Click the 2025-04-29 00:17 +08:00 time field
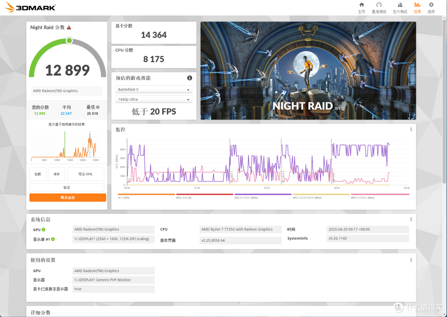The height and width of the screenshot is (317, 447). coord(368,230)
